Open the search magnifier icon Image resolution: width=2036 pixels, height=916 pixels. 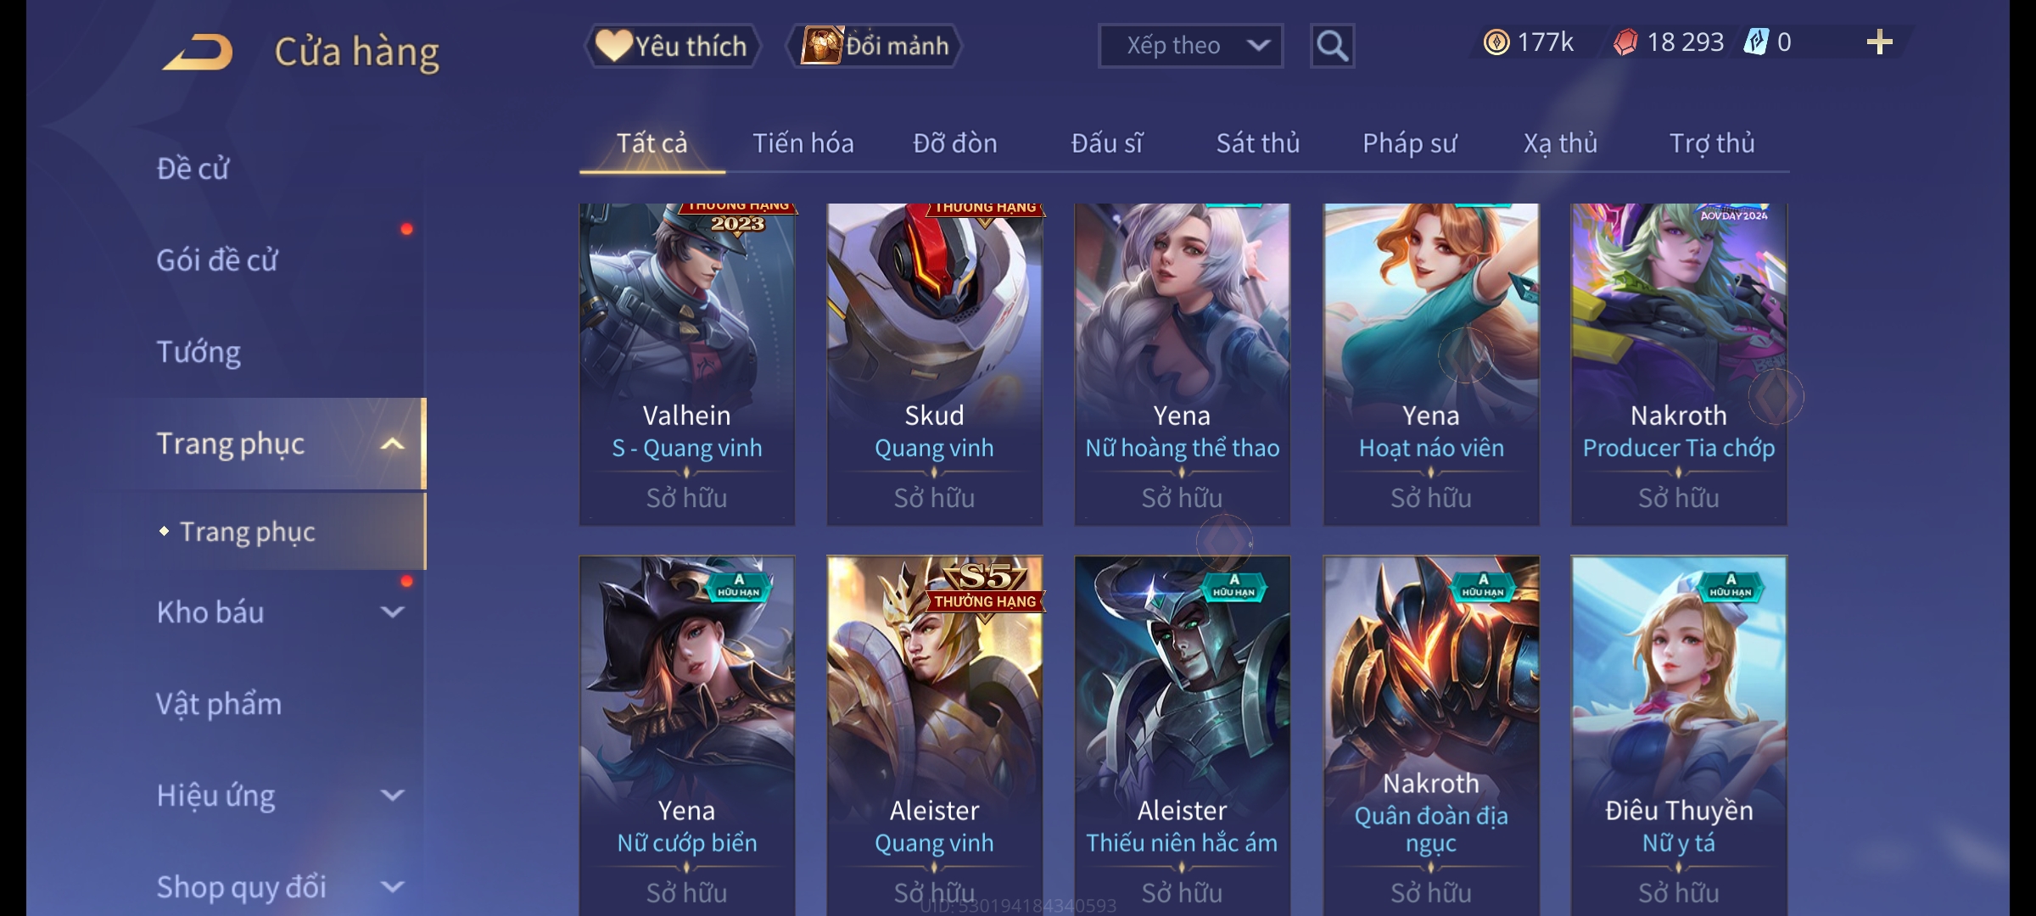click(x=1332, y=46)
